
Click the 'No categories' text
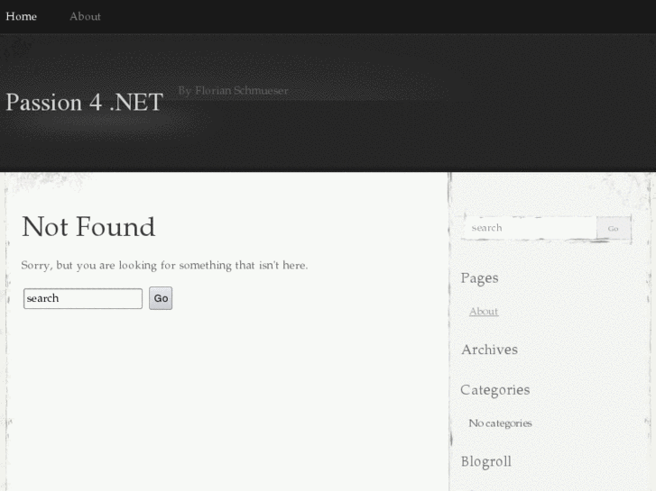500,423
